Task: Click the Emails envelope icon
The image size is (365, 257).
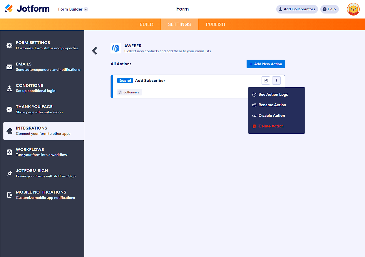Action: point(9,67)
